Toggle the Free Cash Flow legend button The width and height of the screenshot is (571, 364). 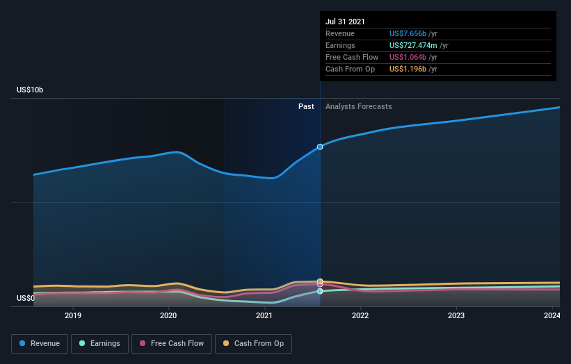172,344
